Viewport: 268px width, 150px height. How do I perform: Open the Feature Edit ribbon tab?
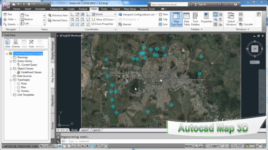57,9
